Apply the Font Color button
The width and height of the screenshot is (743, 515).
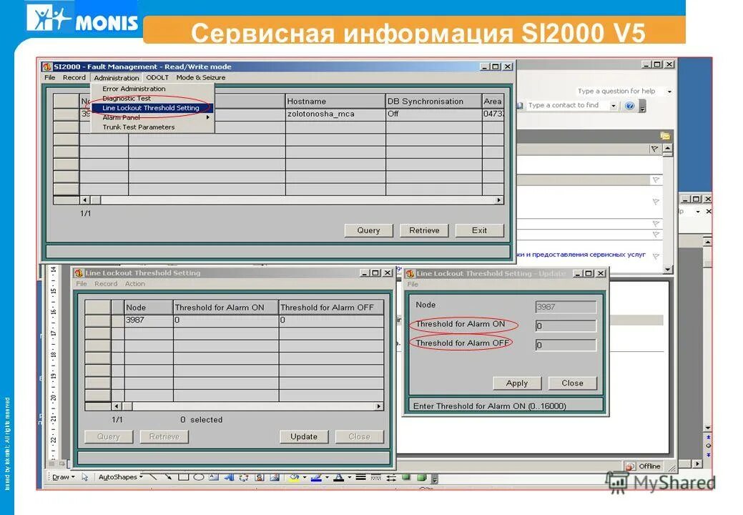(x=338, y=477)
